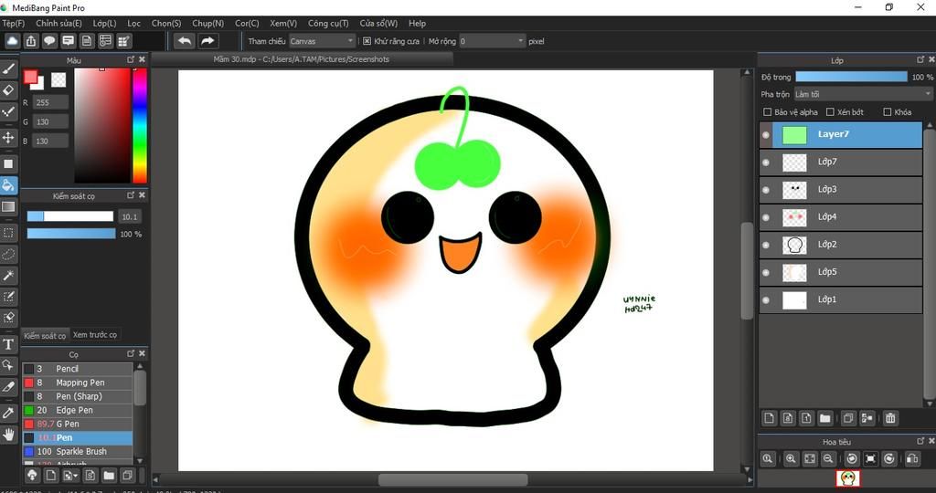Click the zoom out icon in navigator
Viewport: 936px width, 493px height.
[827, 458]
